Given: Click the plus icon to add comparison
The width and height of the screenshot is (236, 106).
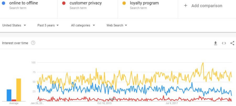Looking at the screenshot, I should click(186, 6).
